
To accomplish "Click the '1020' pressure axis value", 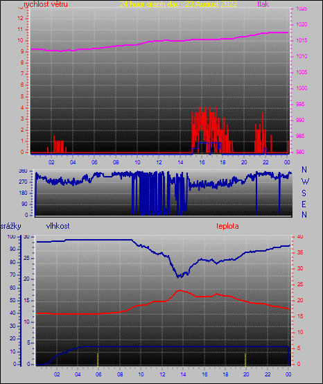I will point(302,24).
